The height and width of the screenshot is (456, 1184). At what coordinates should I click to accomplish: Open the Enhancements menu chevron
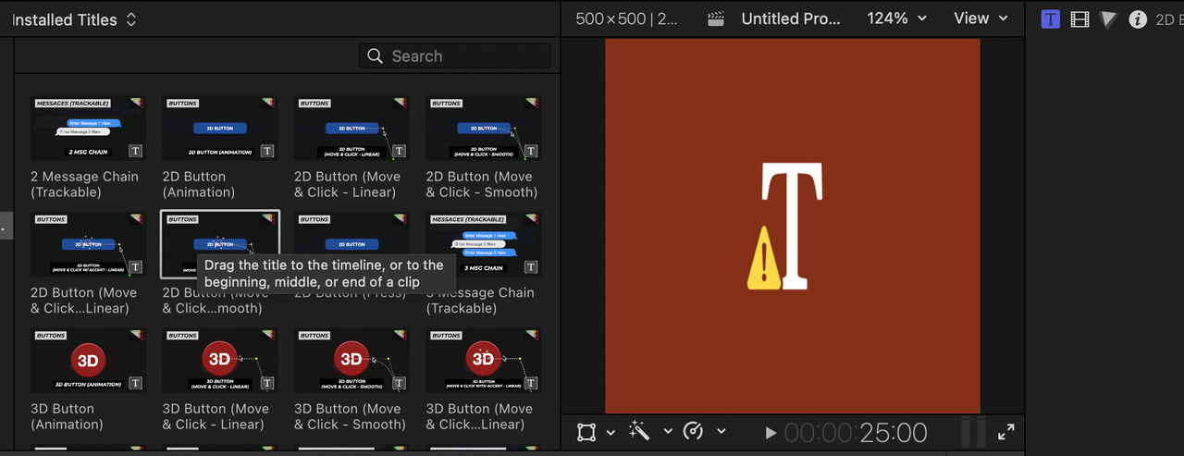(x=668, y=432)
